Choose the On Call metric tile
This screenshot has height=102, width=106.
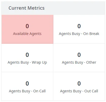27,86
